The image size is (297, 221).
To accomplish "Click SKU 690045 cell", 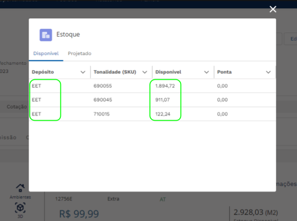I will pos(103,100).
